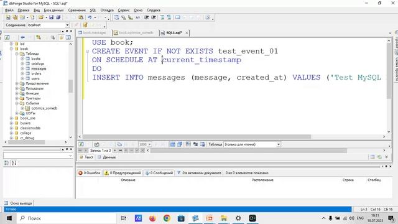Image resolution: width=398 pixels, height=224 pixels.
Task: Switch to the book.messages tab
Action: [92, 33]
